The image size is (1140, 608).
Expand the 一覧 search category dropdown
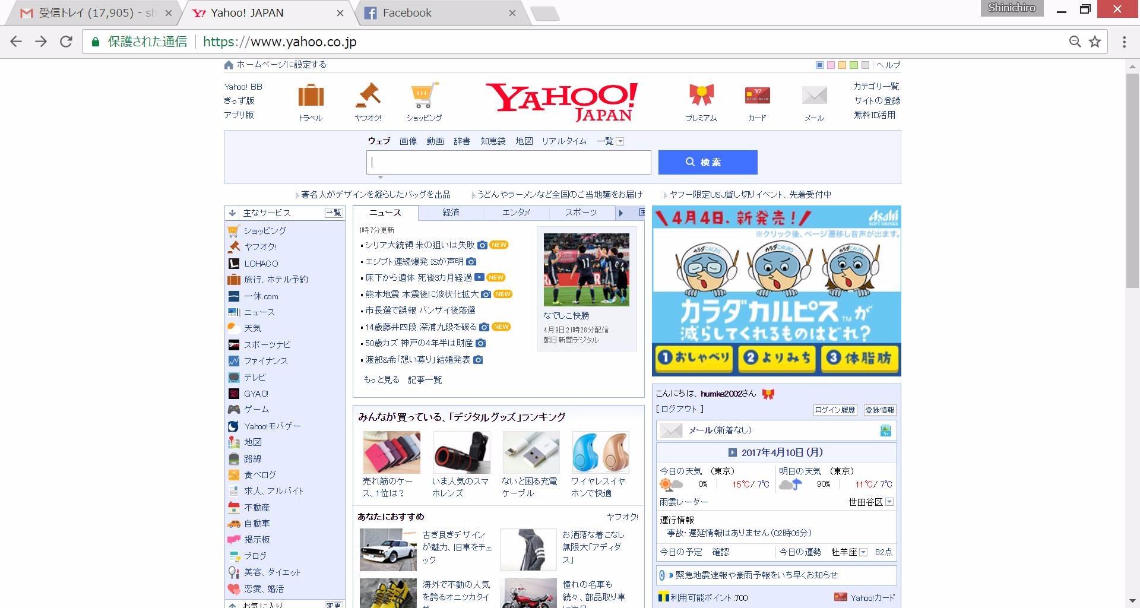click(x=620, y=141)
